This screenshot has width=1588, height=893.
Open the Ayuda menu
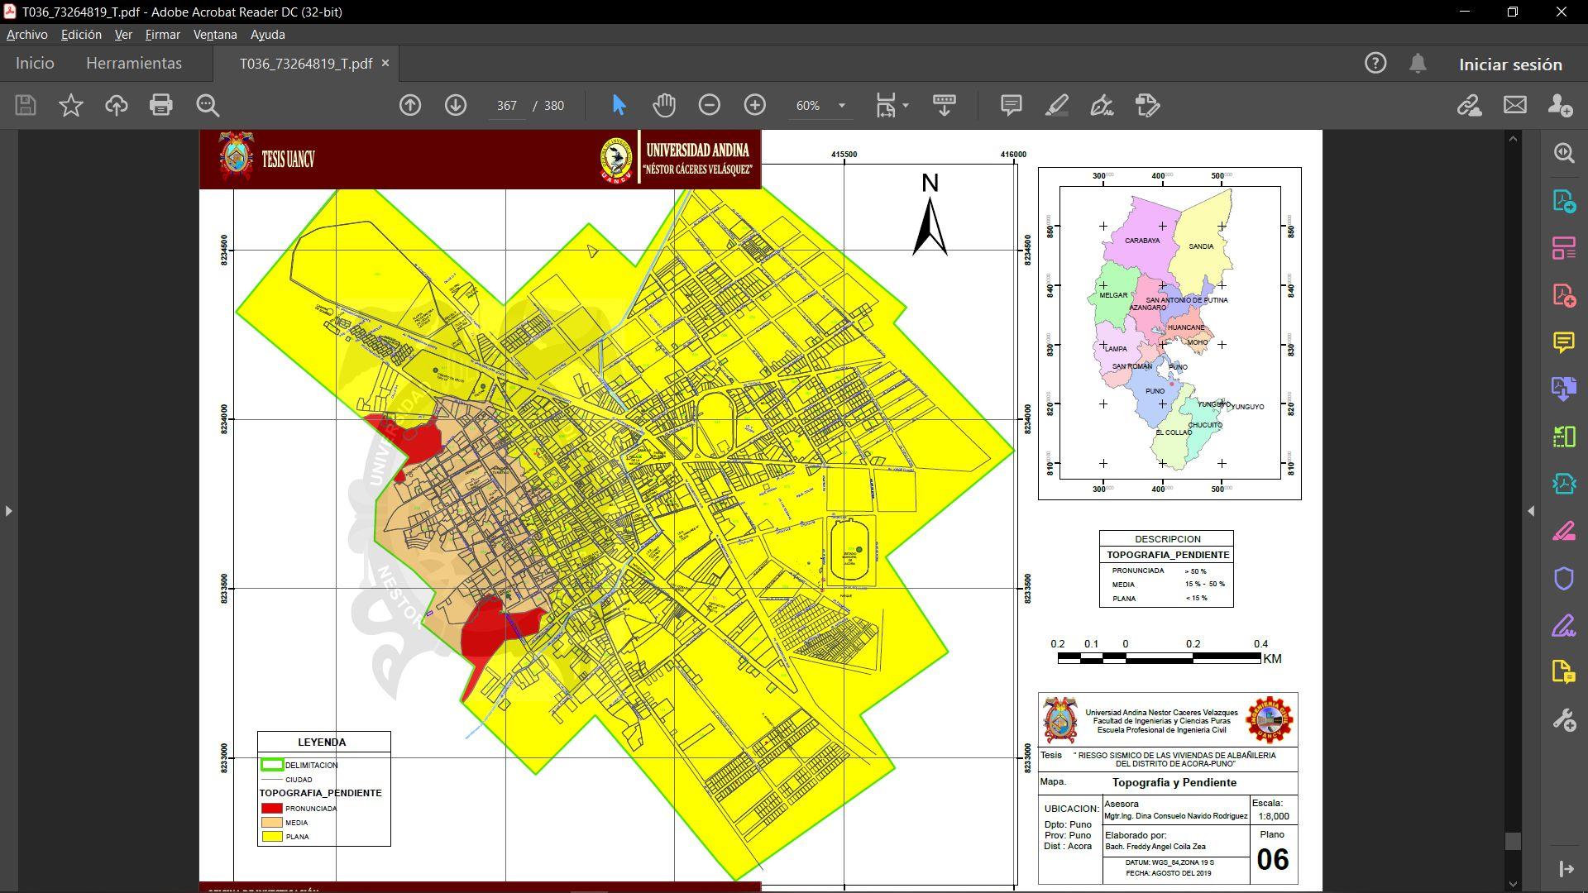click(267, 35)
